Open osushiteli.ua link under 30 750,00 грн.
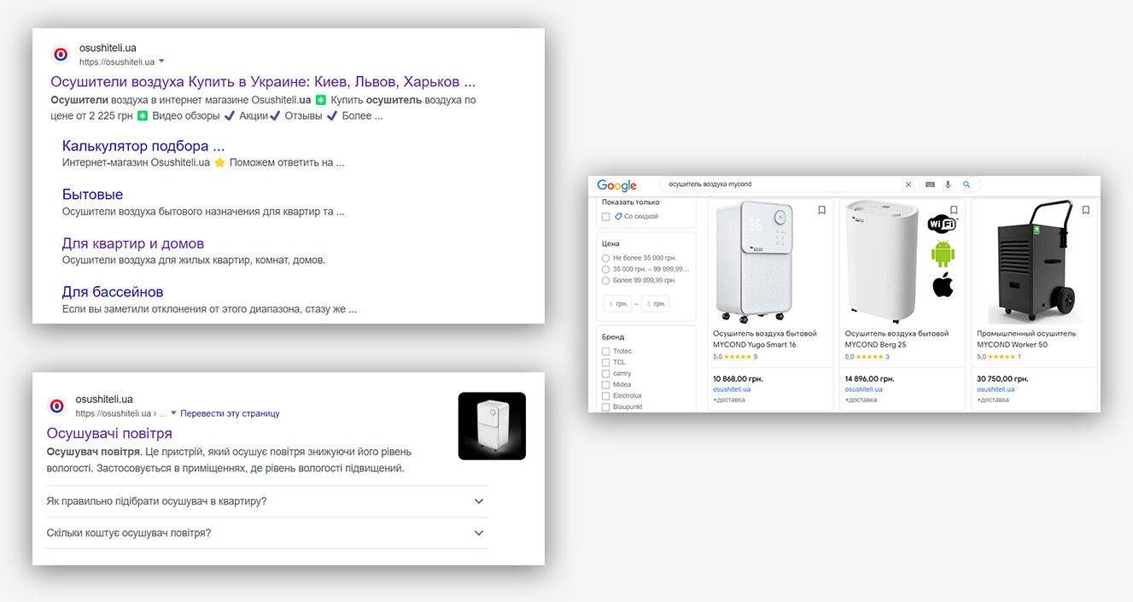 [996, 389]
